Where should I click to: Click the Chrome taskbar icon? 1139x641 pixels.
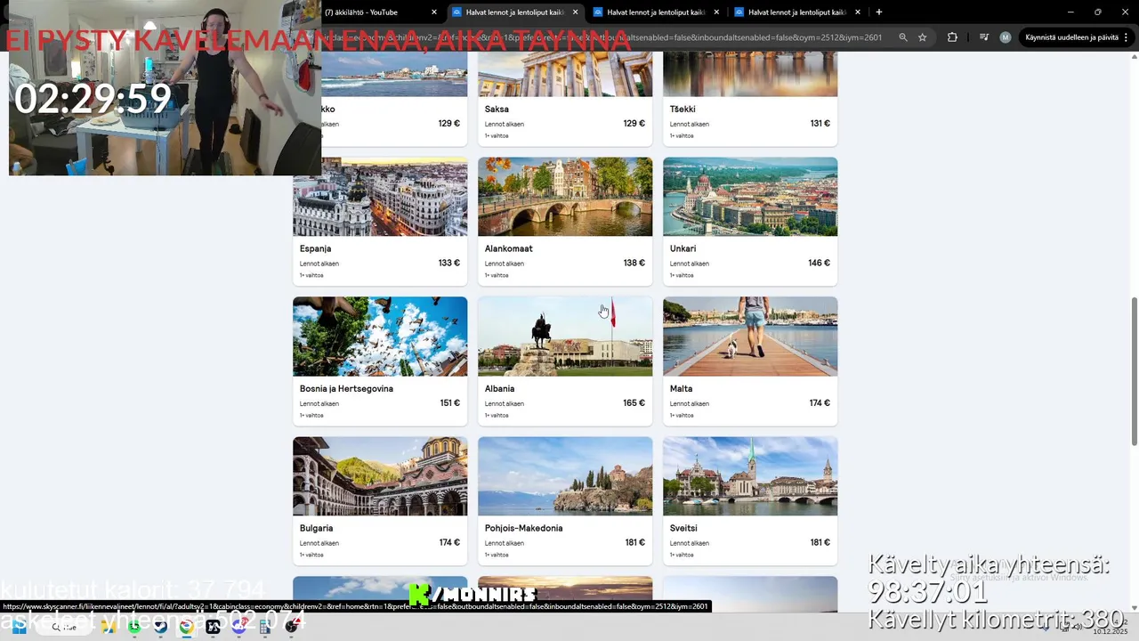186,627
